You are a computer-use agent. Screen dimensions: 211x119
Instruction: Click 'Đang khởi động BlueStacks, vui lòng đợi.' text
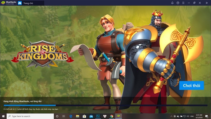pos(23,101)
